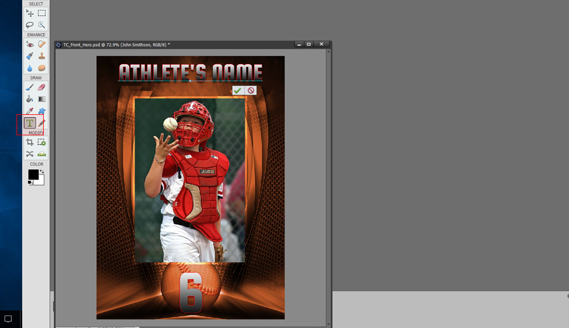Select the Brush tool in Draw section

tap(30, 88)
